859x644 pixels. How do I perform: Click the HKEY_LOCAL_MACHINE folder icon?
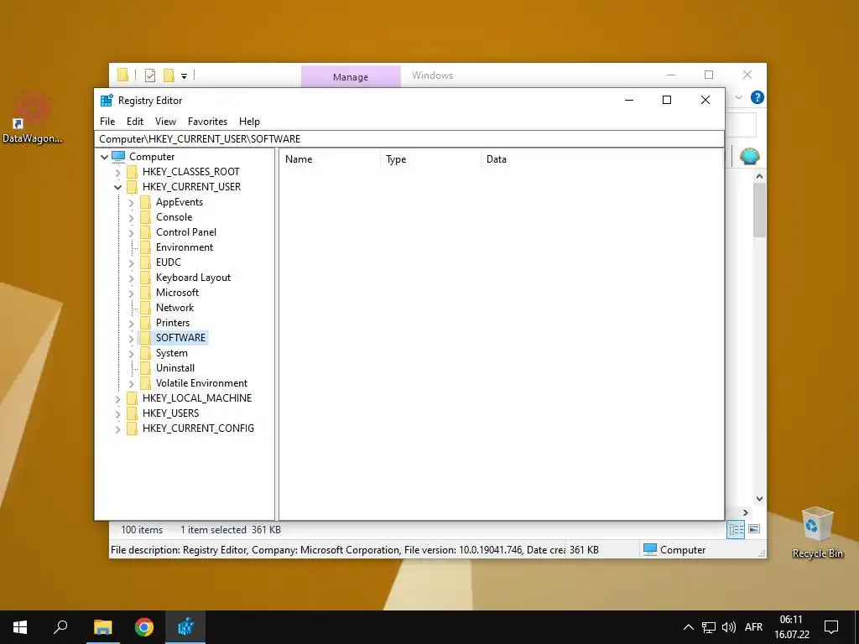coord(132,398)
